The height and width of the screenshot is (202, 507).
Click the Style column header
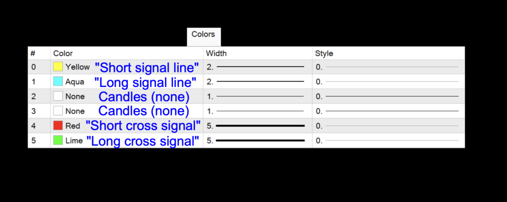point(324,53)
